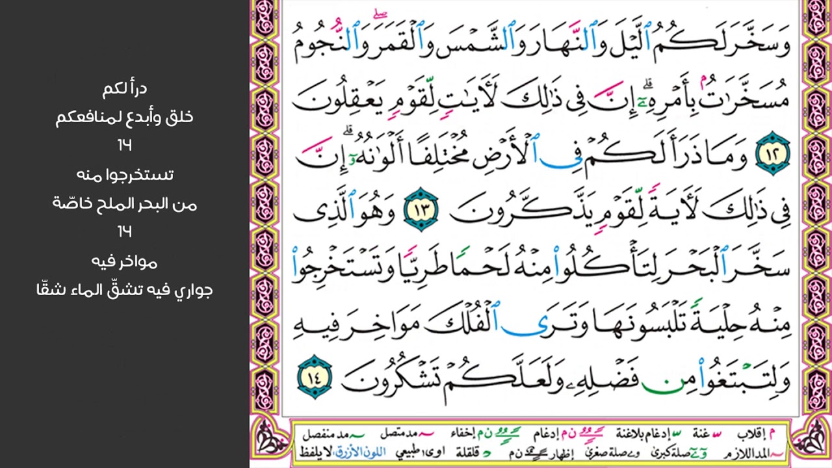Click the green قلقلة symbol in the legend

(486, 453)
